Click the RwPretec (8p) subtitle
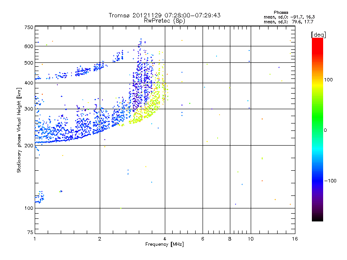This screenshot has height=260, width=347. 164,20
